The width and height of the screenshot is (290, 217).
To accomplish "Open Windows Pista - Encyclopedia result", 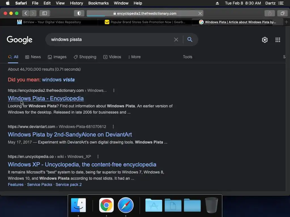I will coord(46,98).
